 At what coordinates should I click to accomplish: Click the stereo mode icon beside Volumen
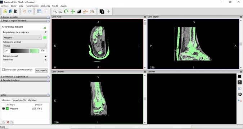click(x=240, y=100)
